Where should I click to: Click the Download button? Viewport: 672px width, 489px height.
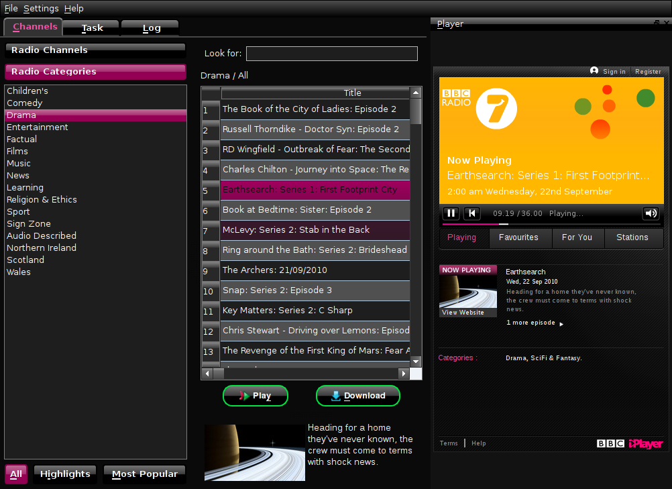pos(358,396)
